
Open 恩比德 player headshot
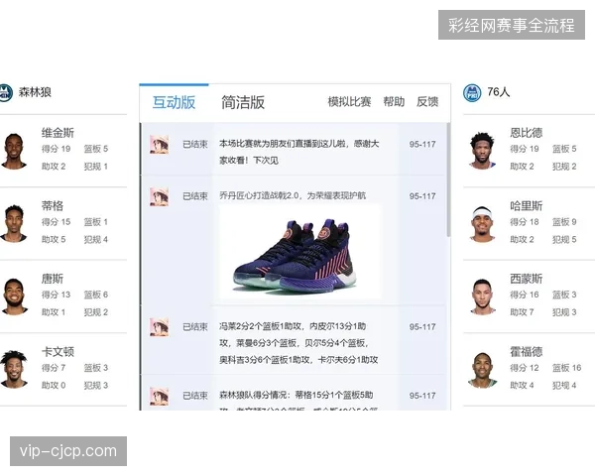pyautogui.click(x=482, y=151)
